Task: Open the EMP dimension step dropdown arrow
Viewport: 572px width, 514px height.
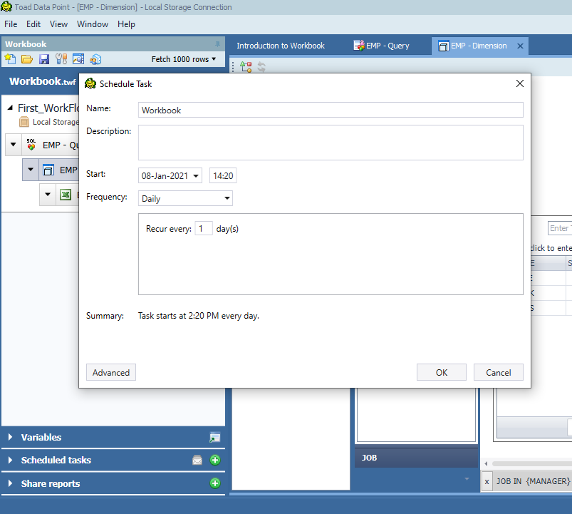Action: click(31, 170)
